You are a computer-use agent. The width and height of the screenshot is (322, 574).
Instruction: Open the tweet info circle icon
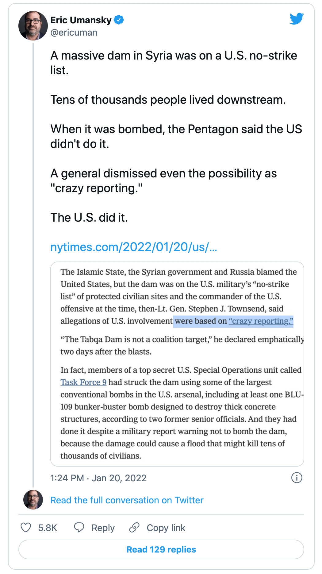coord(297,478)
